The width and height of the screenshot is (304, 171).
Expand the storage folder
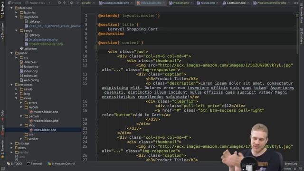pos(11,143)
